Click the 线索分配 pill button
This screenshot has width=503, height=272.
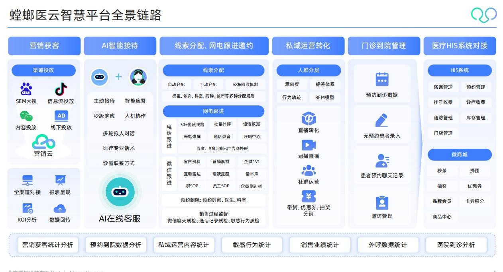[213, 70]
